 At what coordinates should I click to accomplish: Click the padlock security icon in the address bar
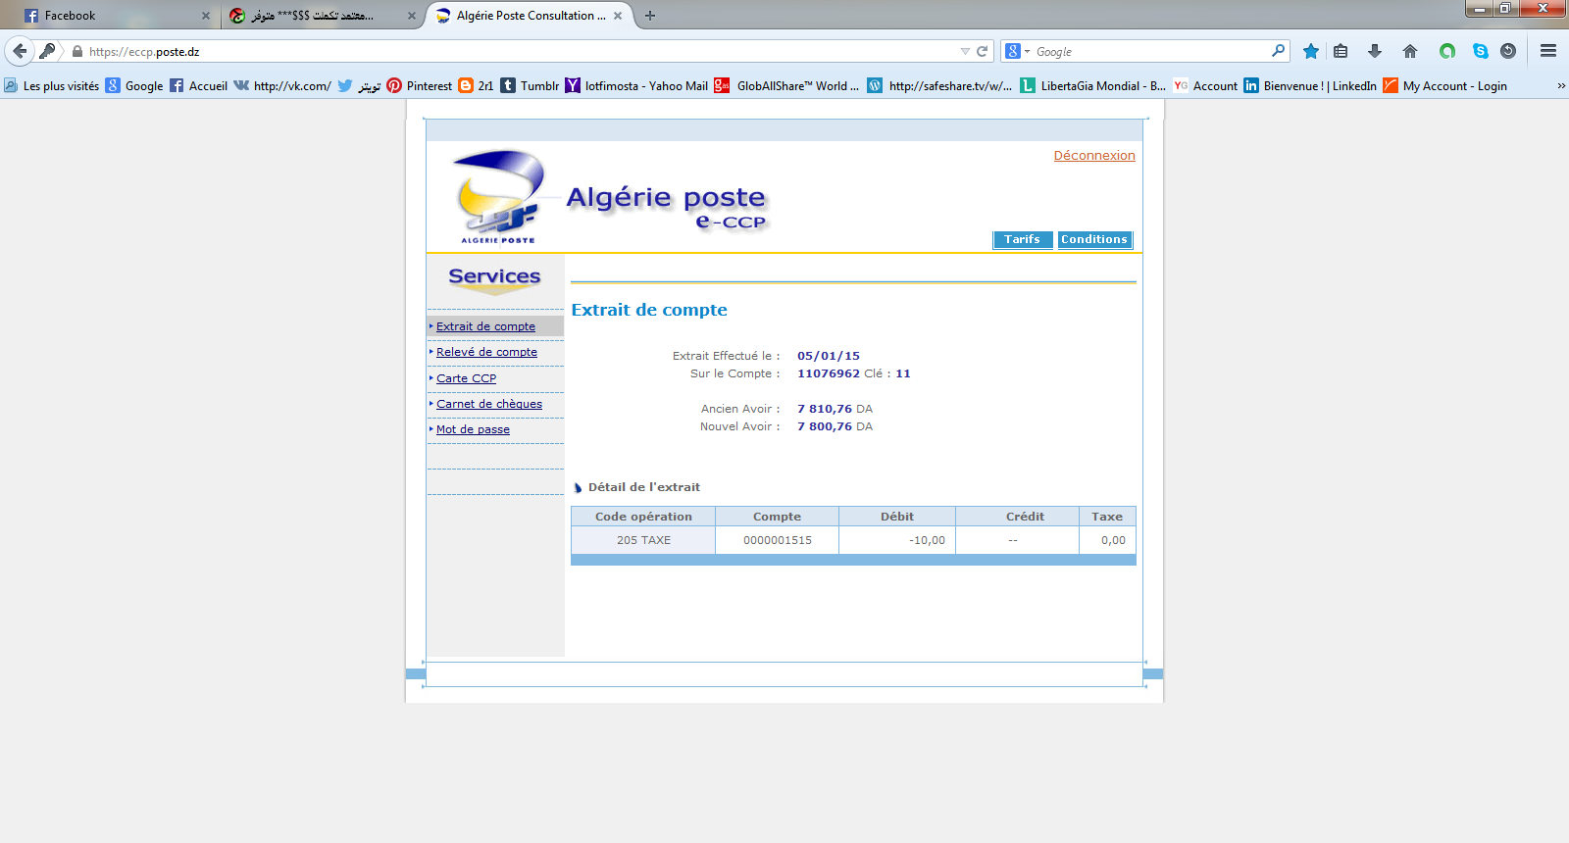coord(77,51)
